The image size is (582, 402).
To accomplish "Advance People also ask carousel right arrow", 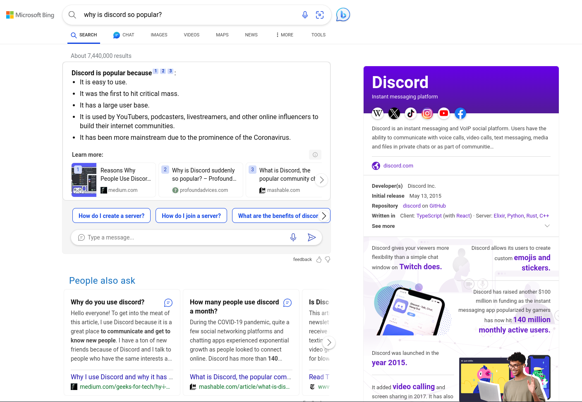I will coord(329,342).
